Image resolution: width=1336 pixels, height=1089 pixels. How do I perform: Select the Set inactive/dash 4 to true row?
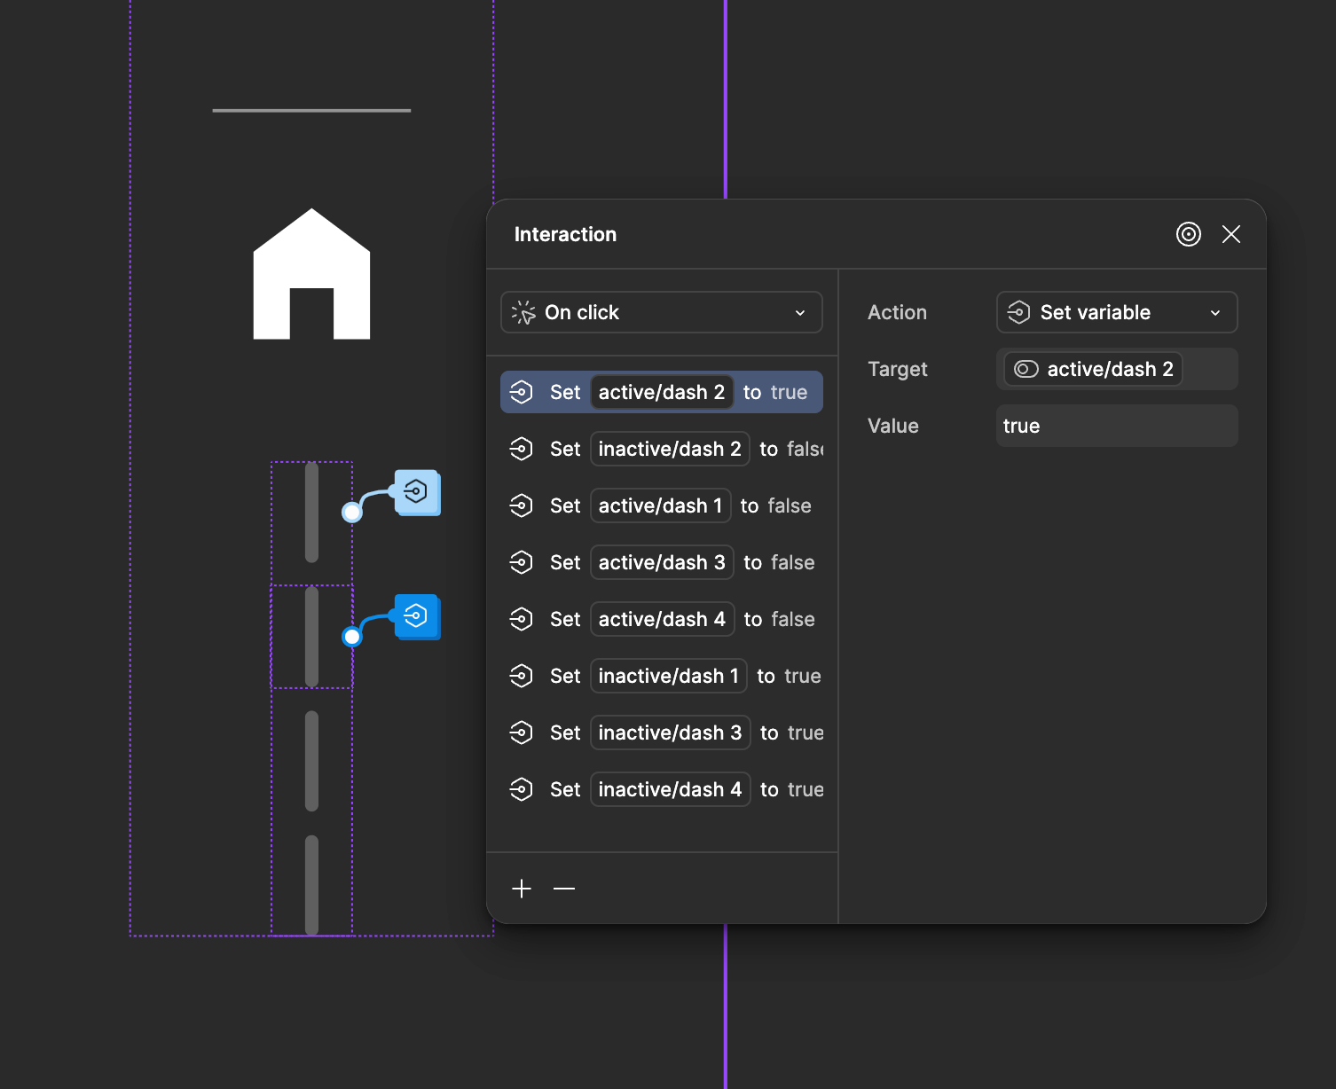tap(662, 789)
